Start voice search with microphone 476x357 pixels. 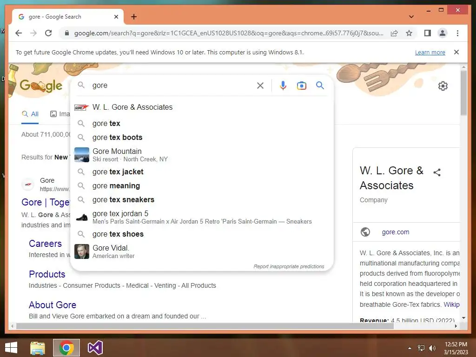click(x=283, y=86)
